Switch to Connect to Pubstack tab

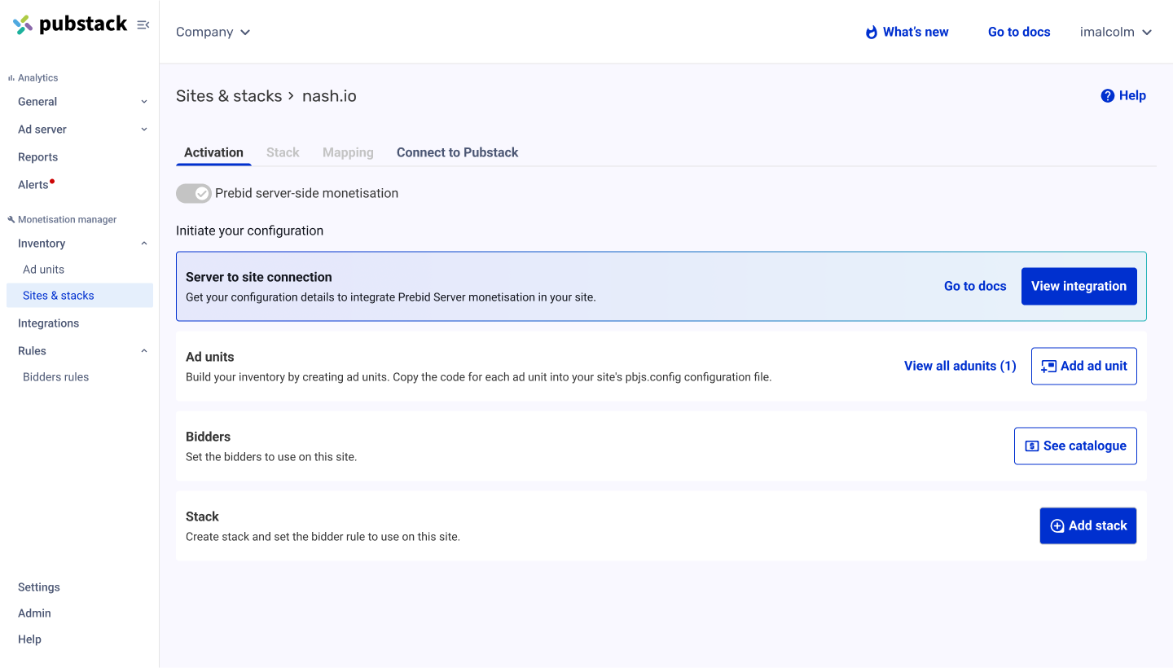click(457, 152)
